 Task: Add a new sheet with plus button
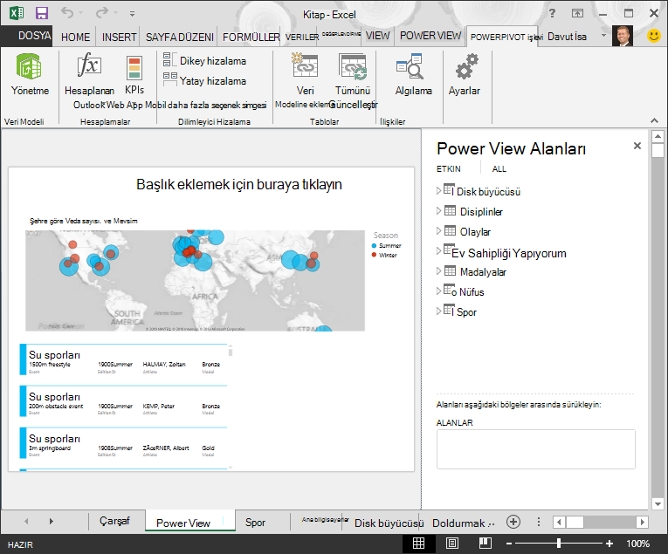(x=513, y=522)
